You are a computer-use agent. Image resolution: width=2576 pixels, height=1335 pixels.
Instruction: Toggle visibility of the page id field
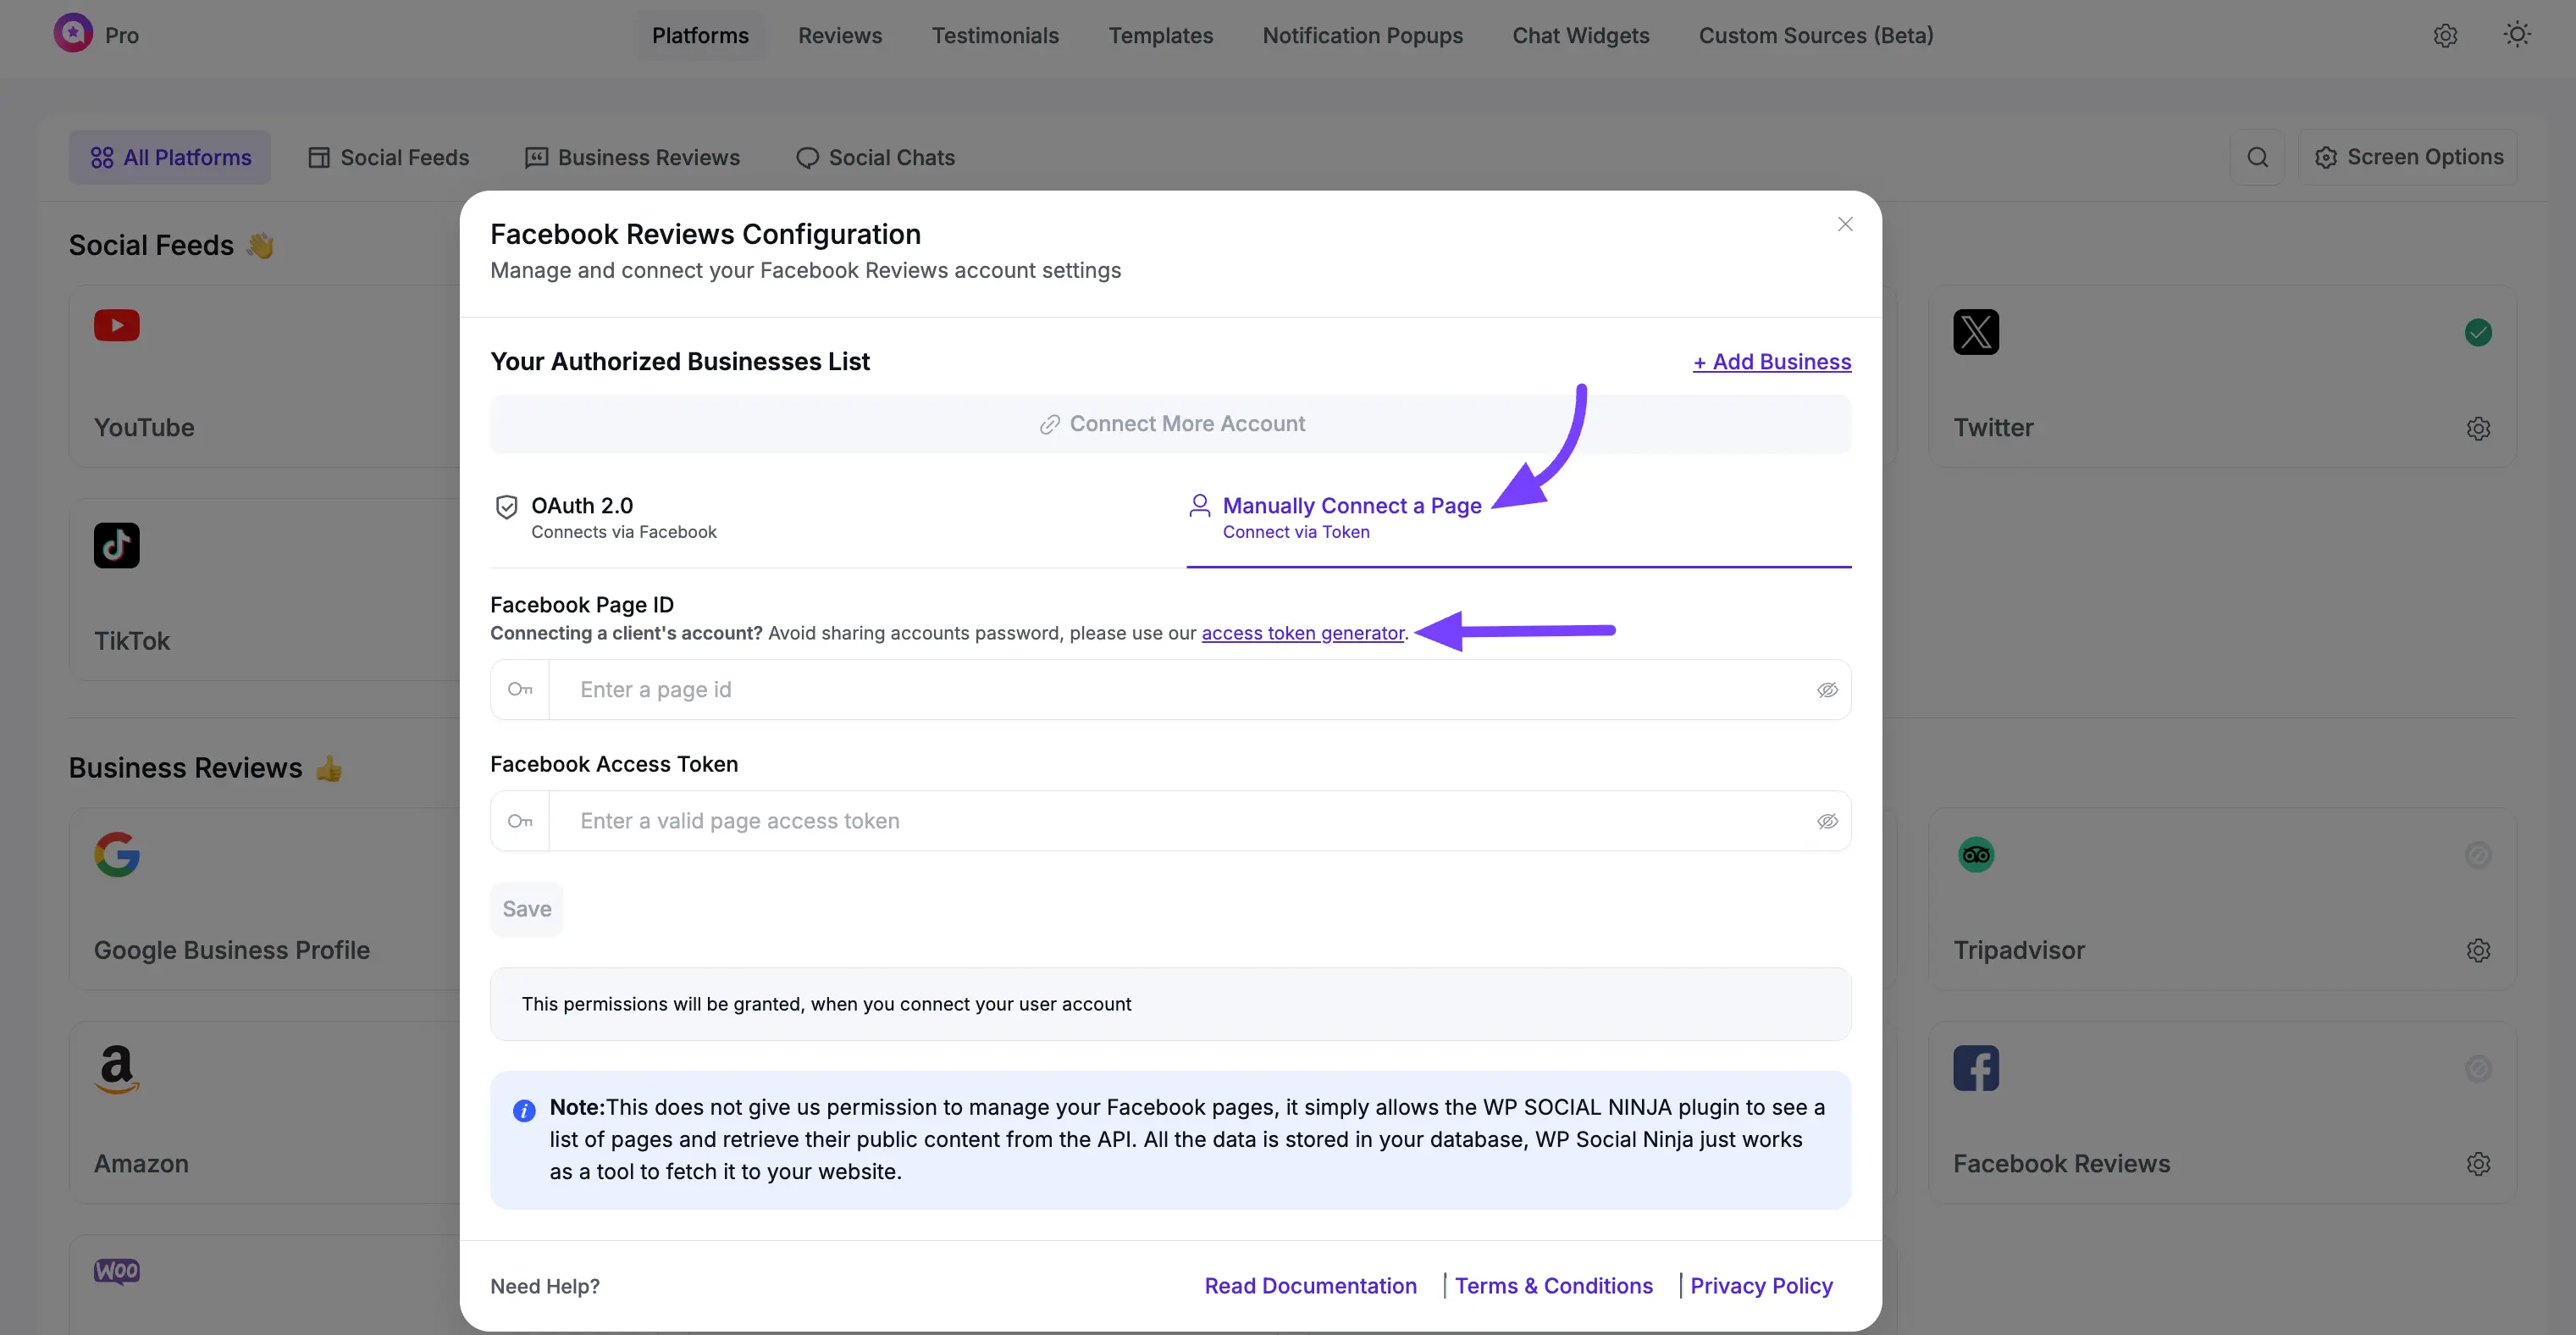coord(1828,689)
